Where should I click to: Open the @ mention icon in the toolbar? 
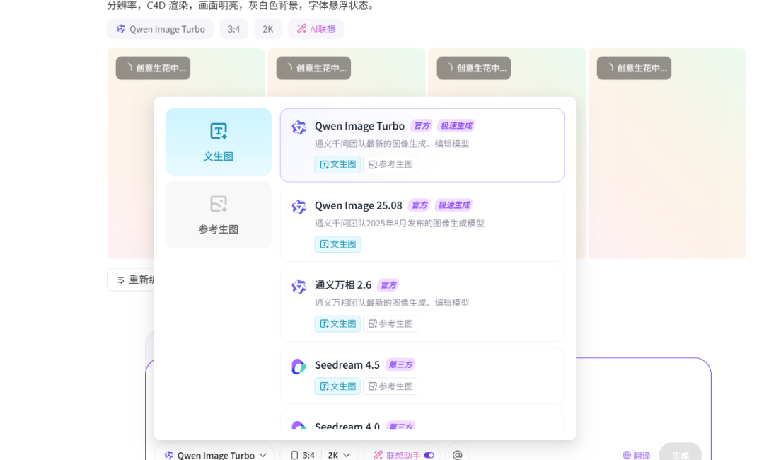point(457,454)
